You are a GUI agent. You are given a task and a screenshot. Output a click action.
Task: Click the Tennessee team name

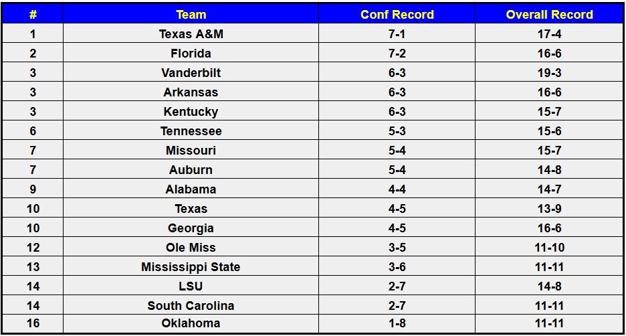(191, 131)
